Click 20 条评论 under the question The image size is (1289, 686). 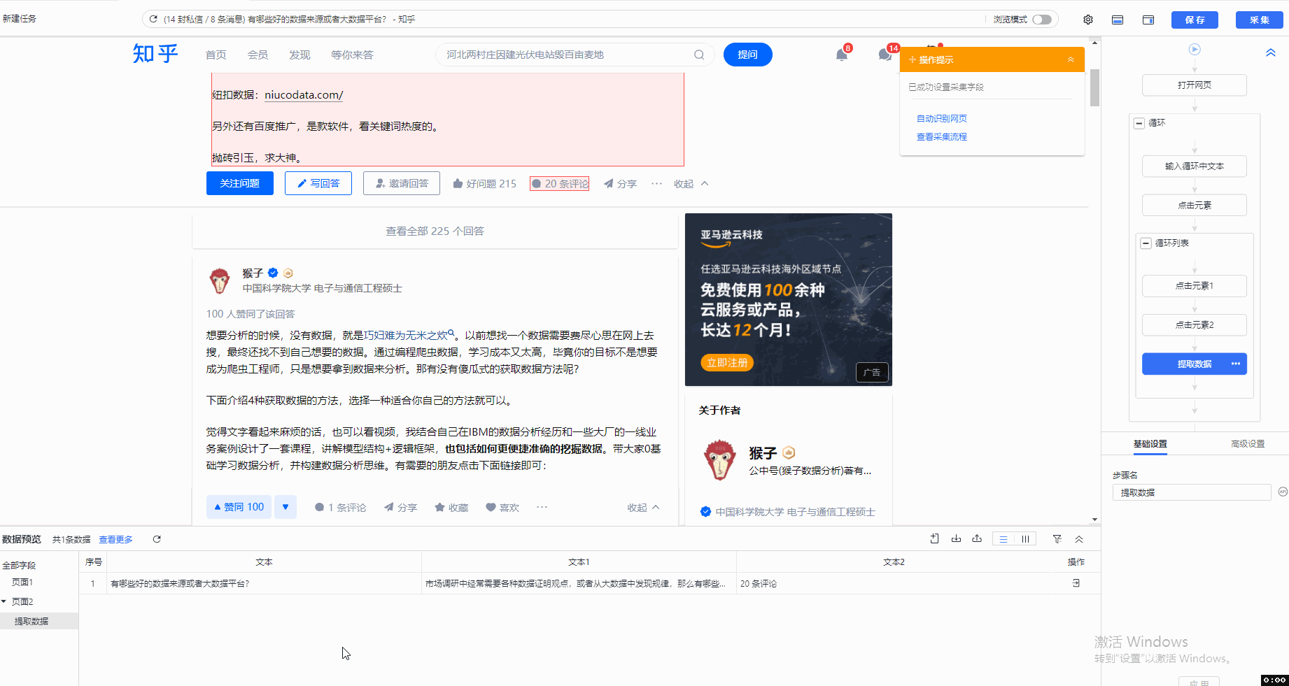[x=560, y=183]
